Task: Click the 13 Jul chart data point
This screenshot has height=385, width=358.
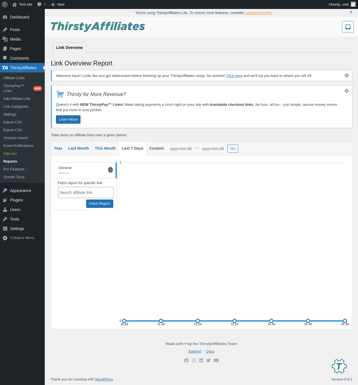Action: [x=234, y=321]
